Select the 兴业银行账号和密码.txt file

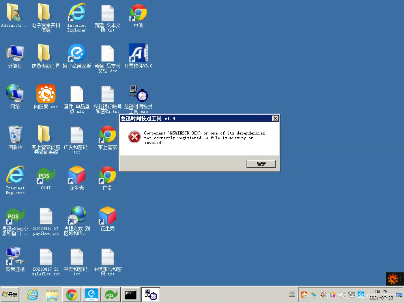107,99
